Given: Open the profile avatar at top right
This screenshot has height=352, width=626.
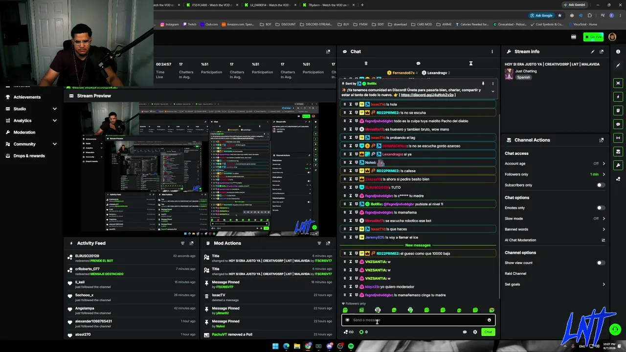Looking at the screenshot, I should coord(612,37).
